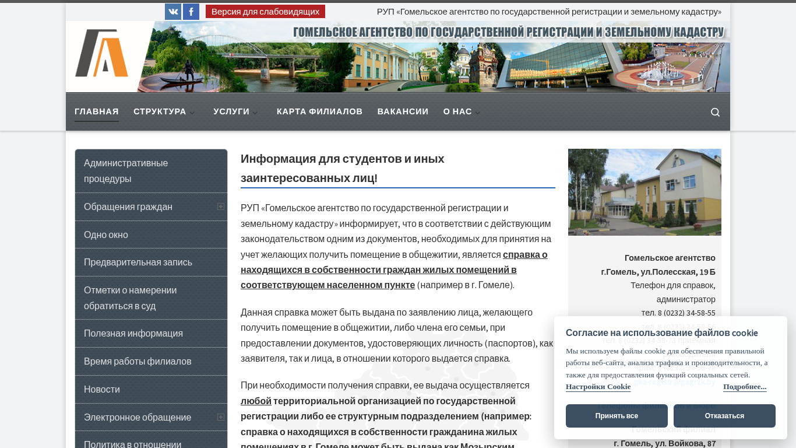Open the ВАКАНСИИ menu item

click(403, 111)
